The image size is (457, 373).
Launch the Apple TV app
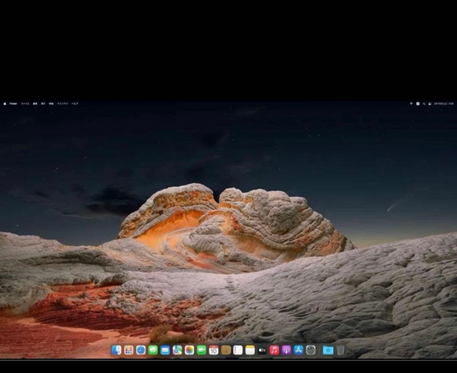coord(262,351)
